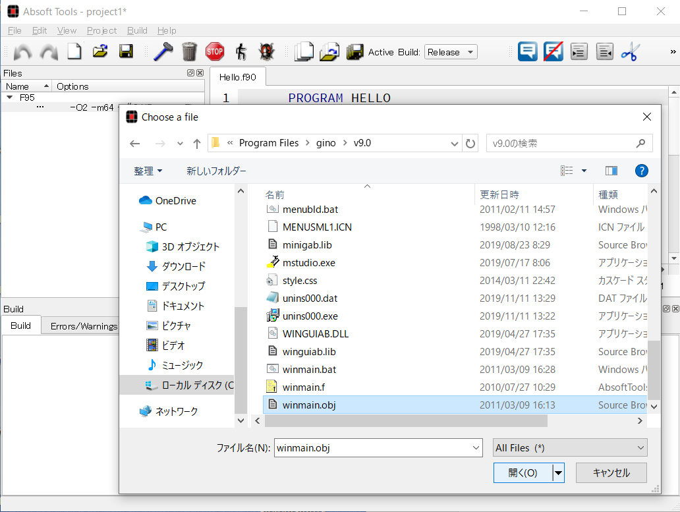This screenshot has width=680, height=512.
Task: Click the scissors cut icon
Action: tap(630, 51)
